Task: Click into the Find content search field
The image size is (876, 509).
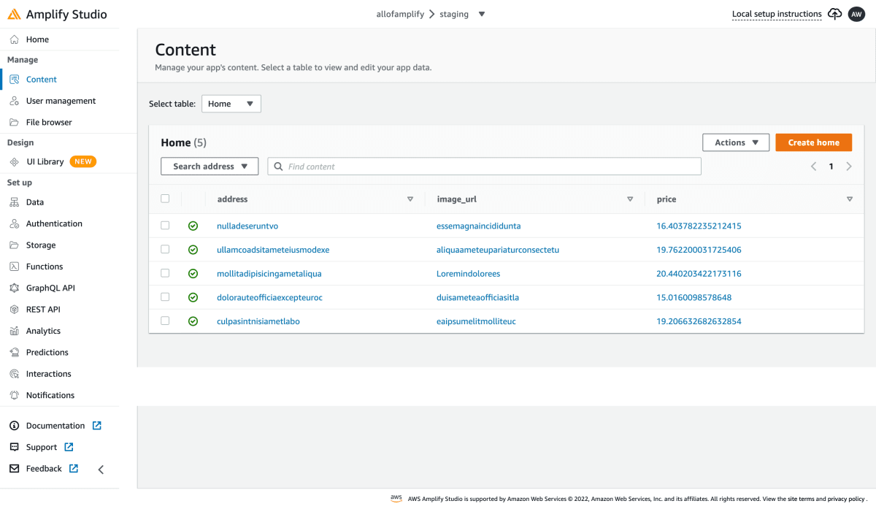Action: [x=484, y=167]
